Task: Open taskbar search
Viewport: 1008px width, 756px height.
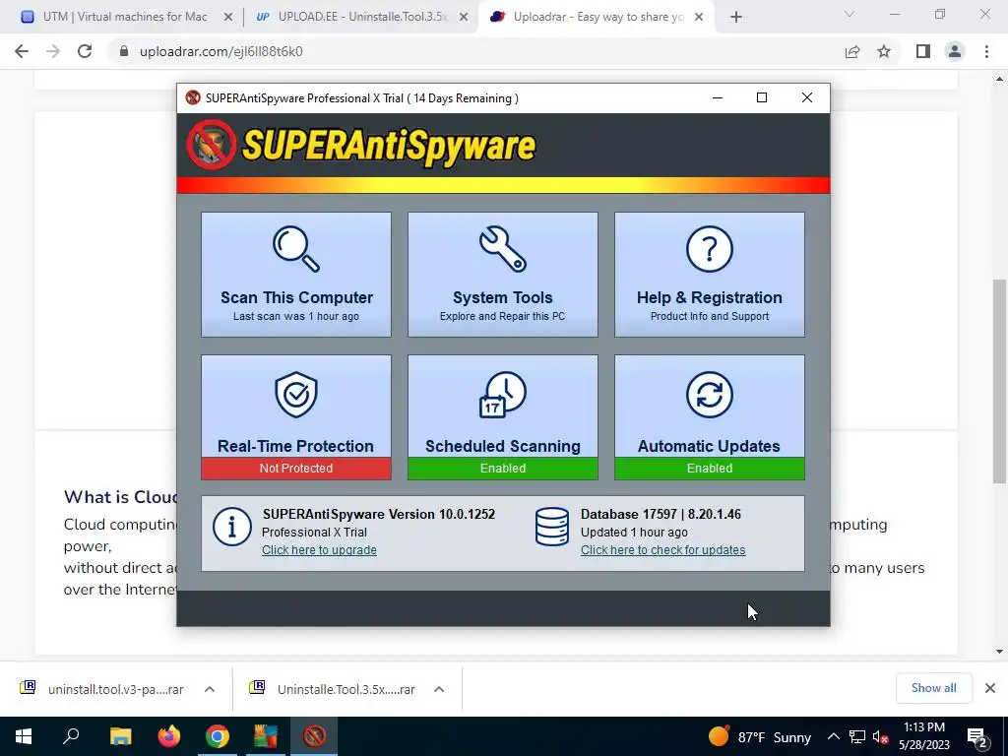Action: click(x=71, y=736)
